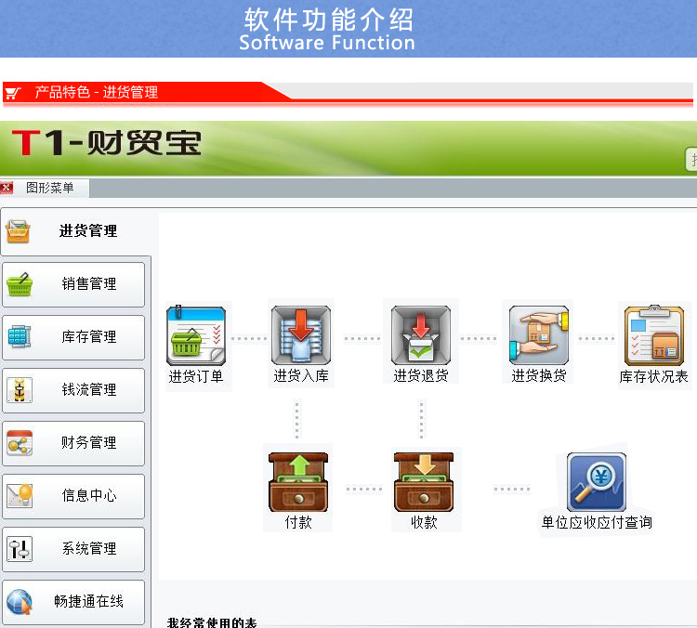This screenshot has width=697, height=628.
Task: Click the 付款 label text
Action: point(298,522)
